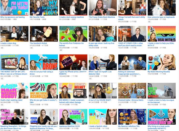
Task: Click the butt wiping machine thumbnail
Action: [x=73, y=8]
